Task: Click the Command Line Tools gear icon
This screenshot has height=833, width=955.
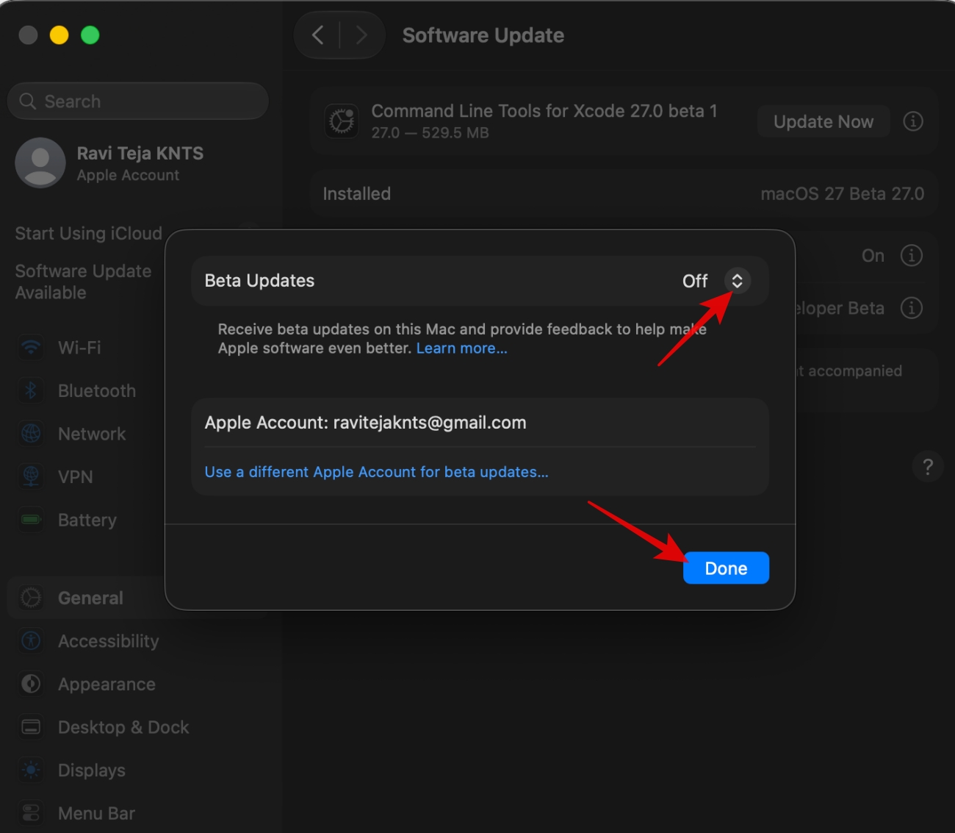Action: pyautogui.click(x=342, y=121)
